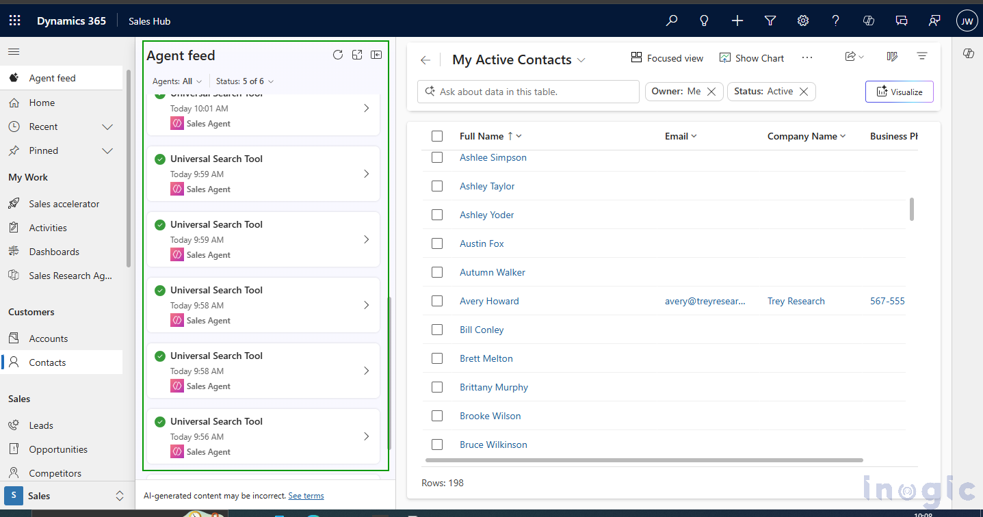Open the Settings gear icon

tap(802, 21)
